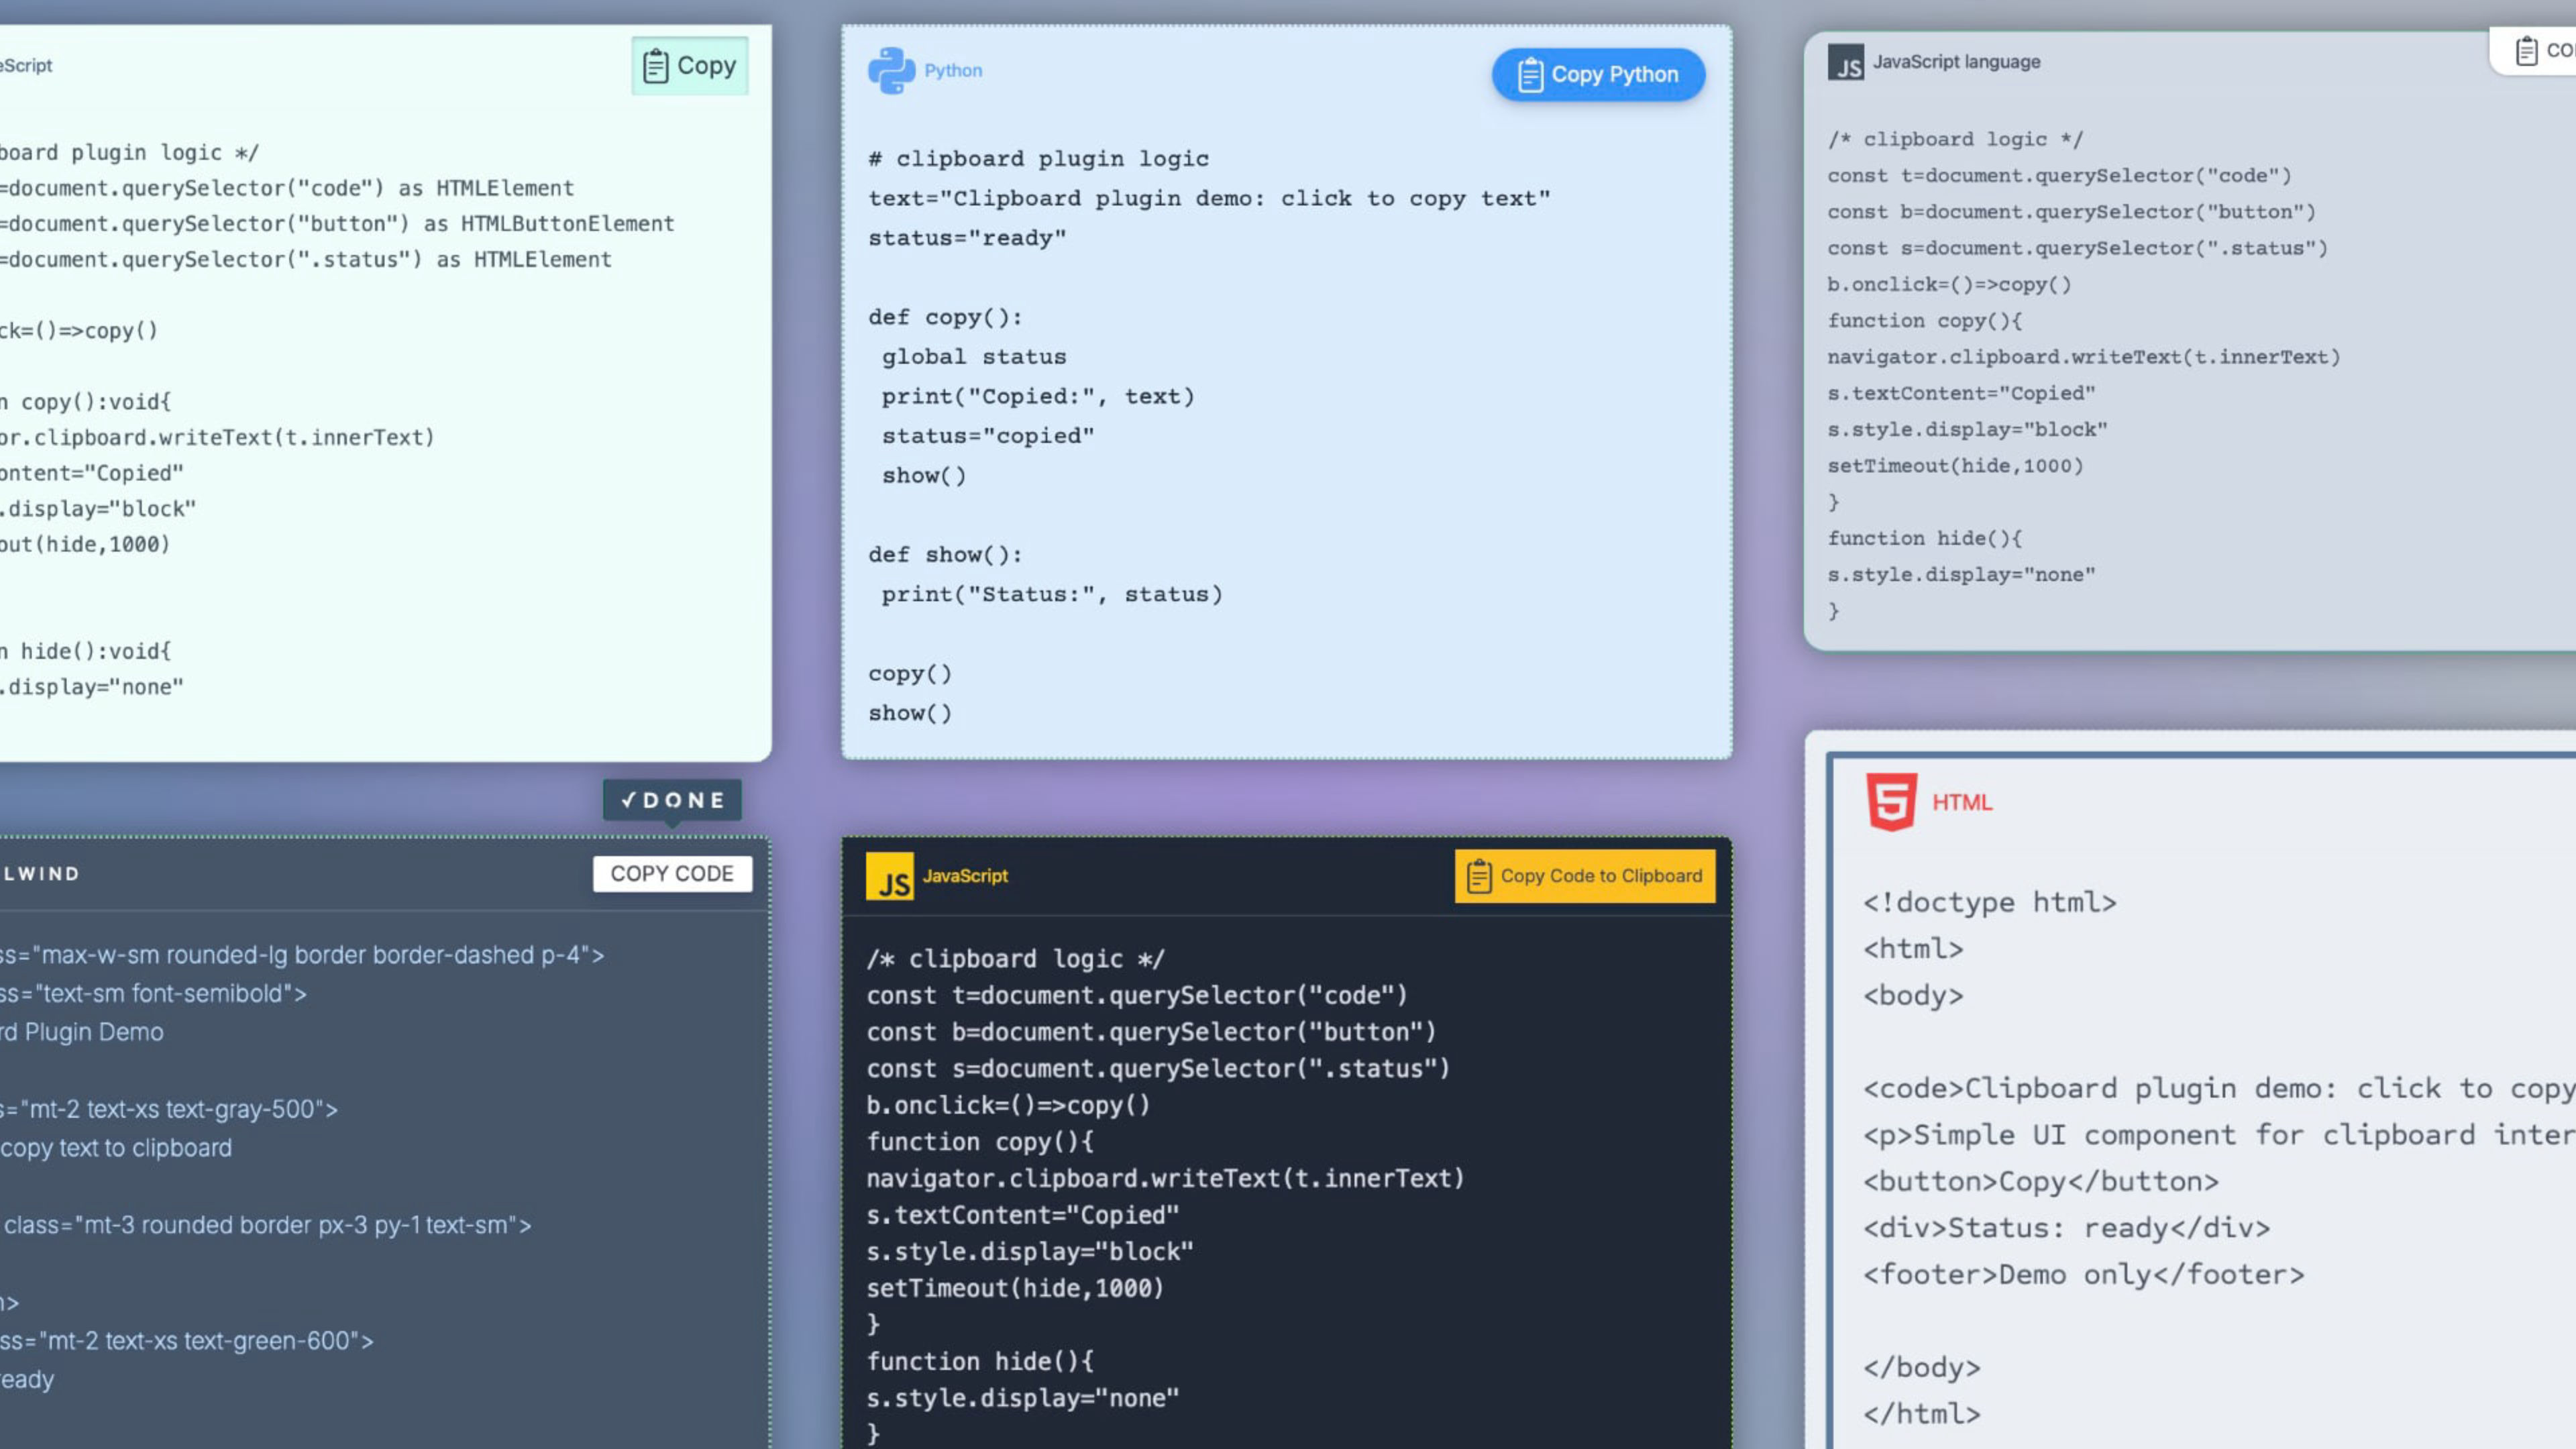
Task: Click the yellow JS logo on the dark card
Action: [x=889, y=876]
